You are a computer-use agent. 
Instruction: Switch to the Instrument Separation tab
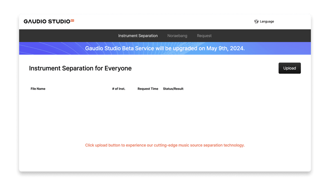pyautogui.click(x=138, y=36)
